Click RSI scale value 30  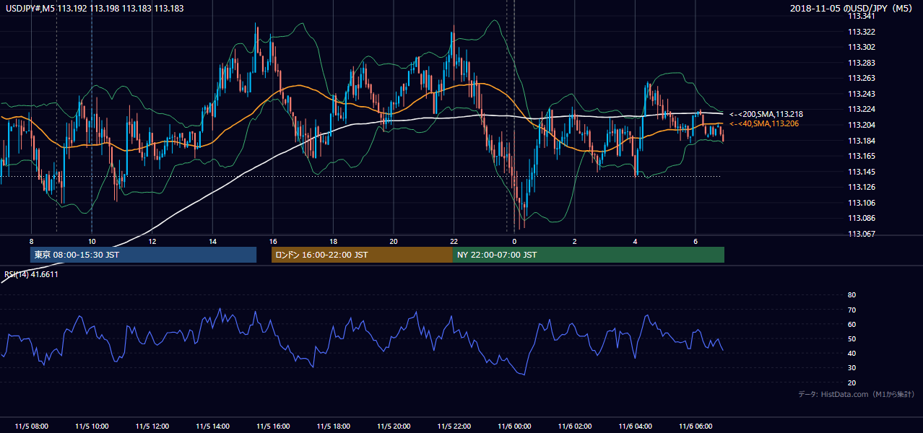pyautogui.click(x=851, y=367)
